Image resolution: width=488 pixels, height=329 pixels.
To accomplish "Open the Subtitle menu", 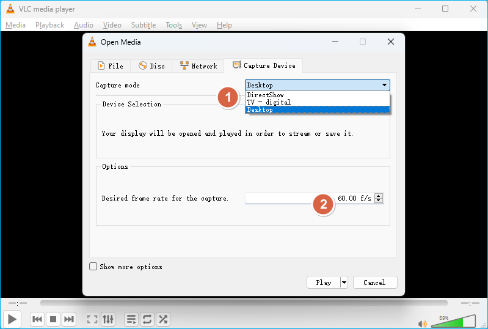I will click(x=144, y=25).
